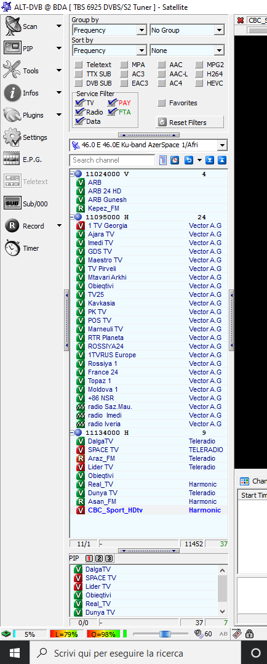Viewport: 267px width, 664px height.
Task: Open the Timer stopwatch icon
Action: [12, 248]
